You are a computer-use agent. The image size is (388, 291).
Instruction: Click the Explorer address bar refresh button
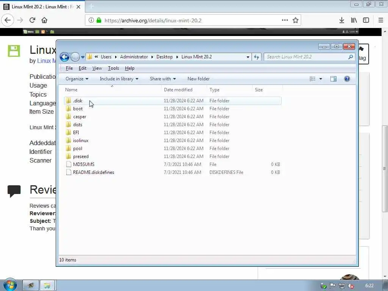(x=257, y=57)
